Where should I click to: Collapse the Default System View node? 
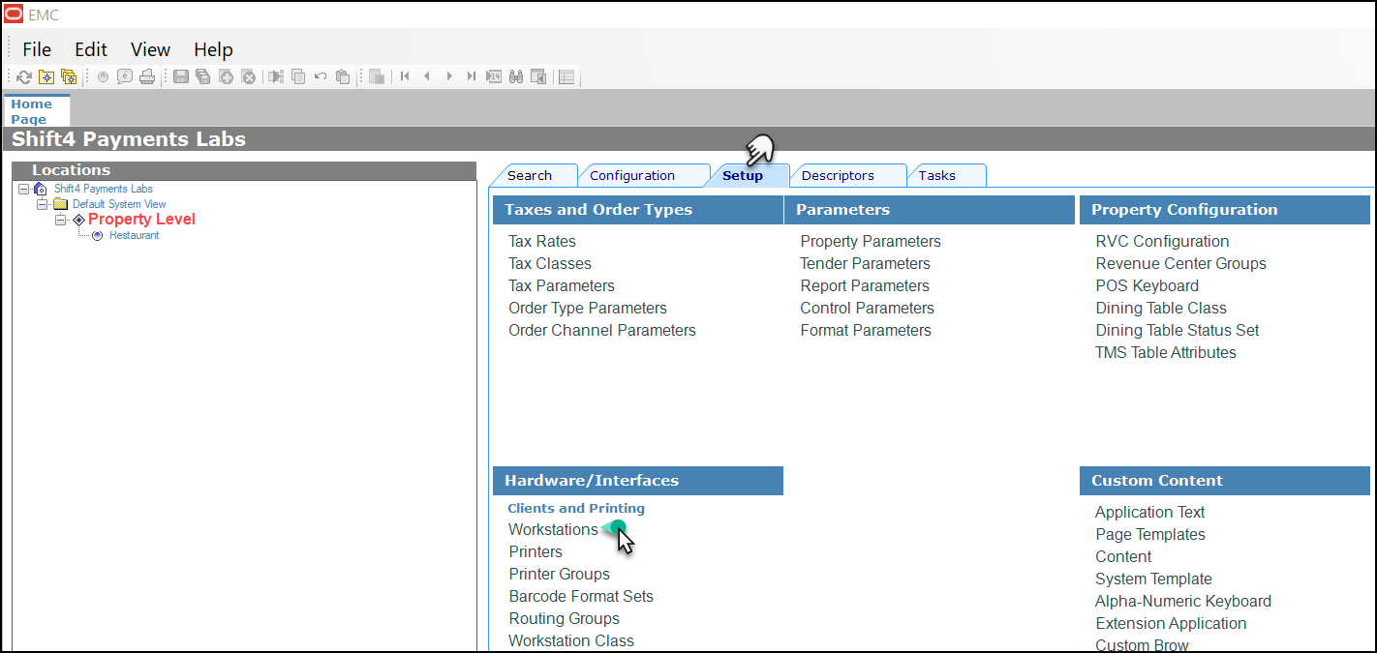click(42, 205)
